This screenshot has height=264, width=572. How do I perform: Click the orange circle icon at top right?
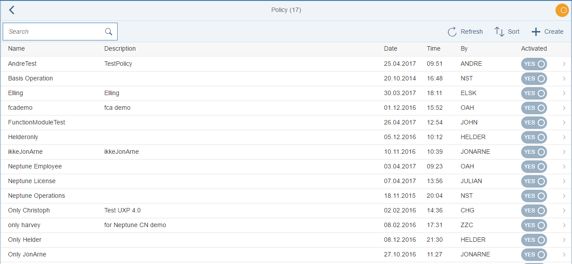pos(562,10)
